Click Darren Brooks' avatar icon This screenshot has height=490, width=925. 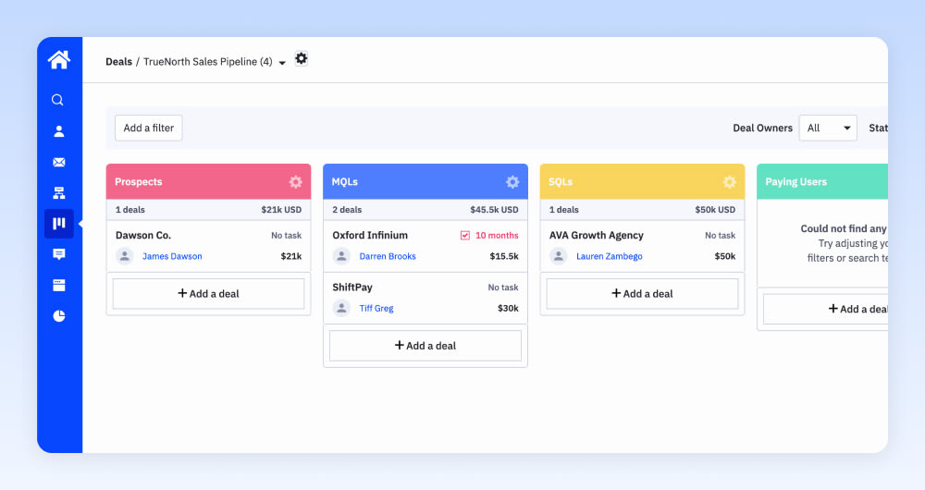tap(341, 256)
